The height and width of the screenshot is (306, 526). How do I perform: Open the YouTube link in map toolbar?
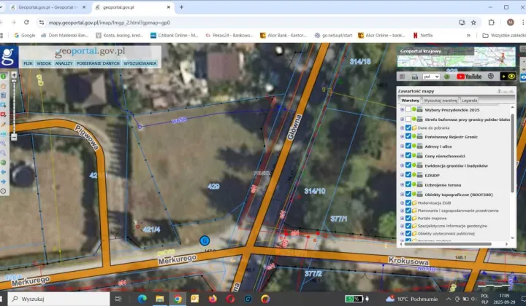(x=468, y=76)
